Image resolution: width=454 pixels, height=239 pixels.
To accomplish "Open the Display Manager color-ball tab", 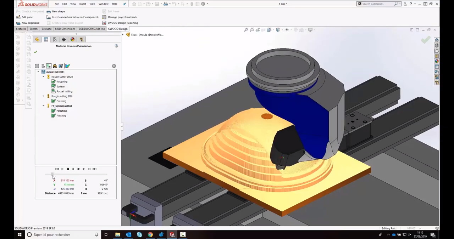I will [x=72, y=40].
